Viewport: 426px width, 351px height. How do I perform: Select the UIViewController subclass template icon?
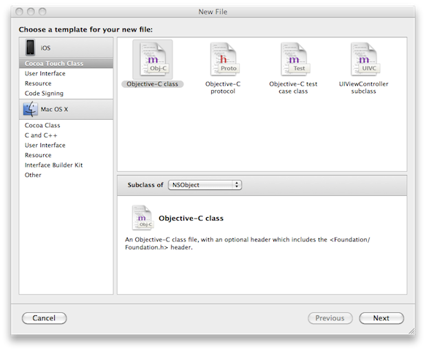click(x=363, y=59)
